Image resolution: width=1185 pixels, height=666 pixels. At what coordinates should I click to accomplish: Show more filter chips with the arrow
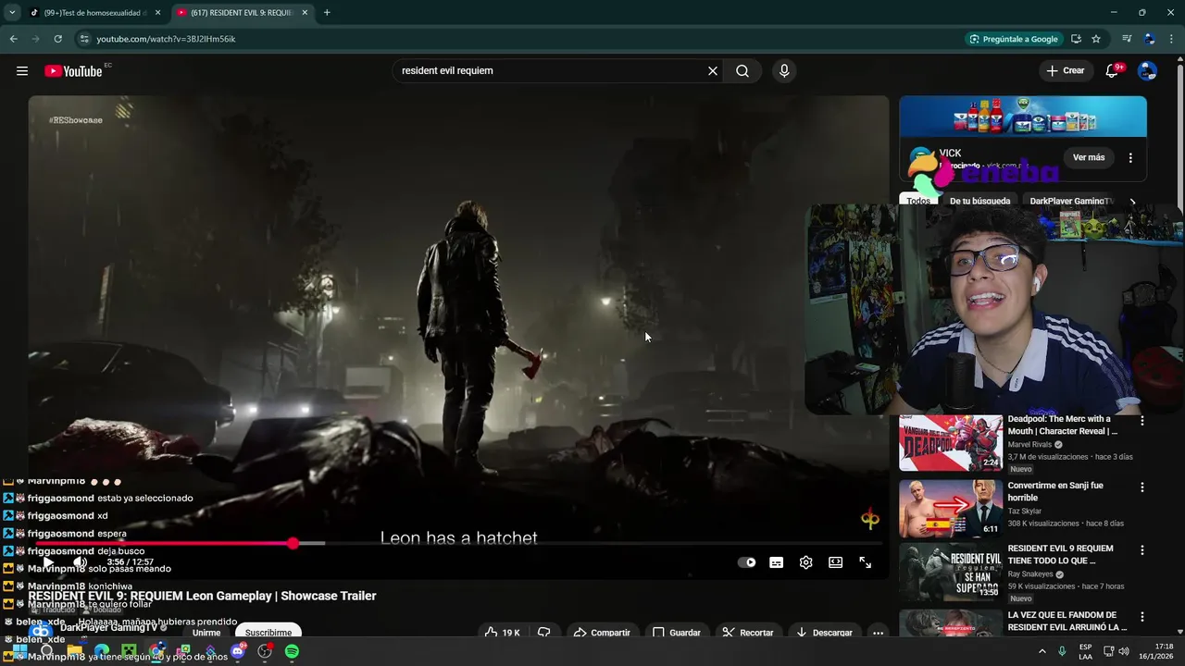[x=1132, y=201]
